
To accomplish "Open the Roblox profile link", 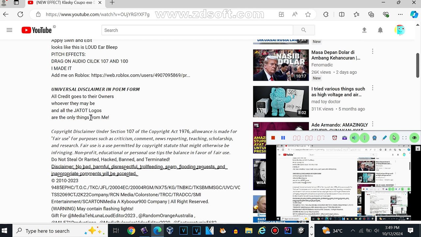I will (x=140, y=75).
